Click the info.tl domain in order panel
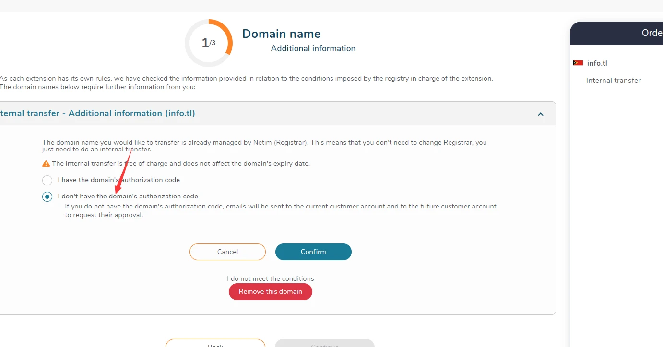 click(x=597, y=63)
